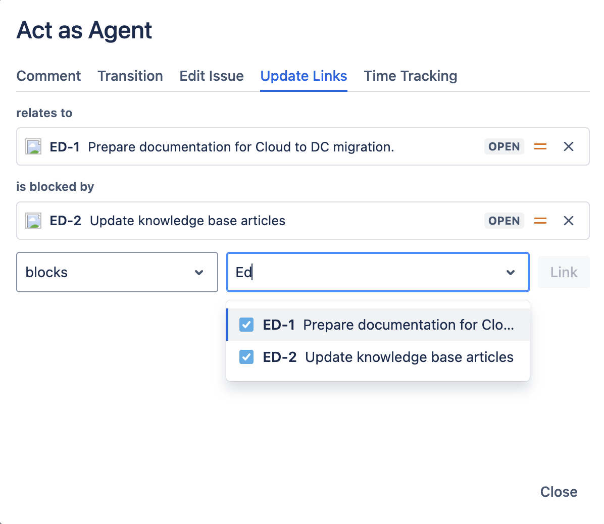Switch to the Transition tab
604x524 pixels.
pos(130,76)
